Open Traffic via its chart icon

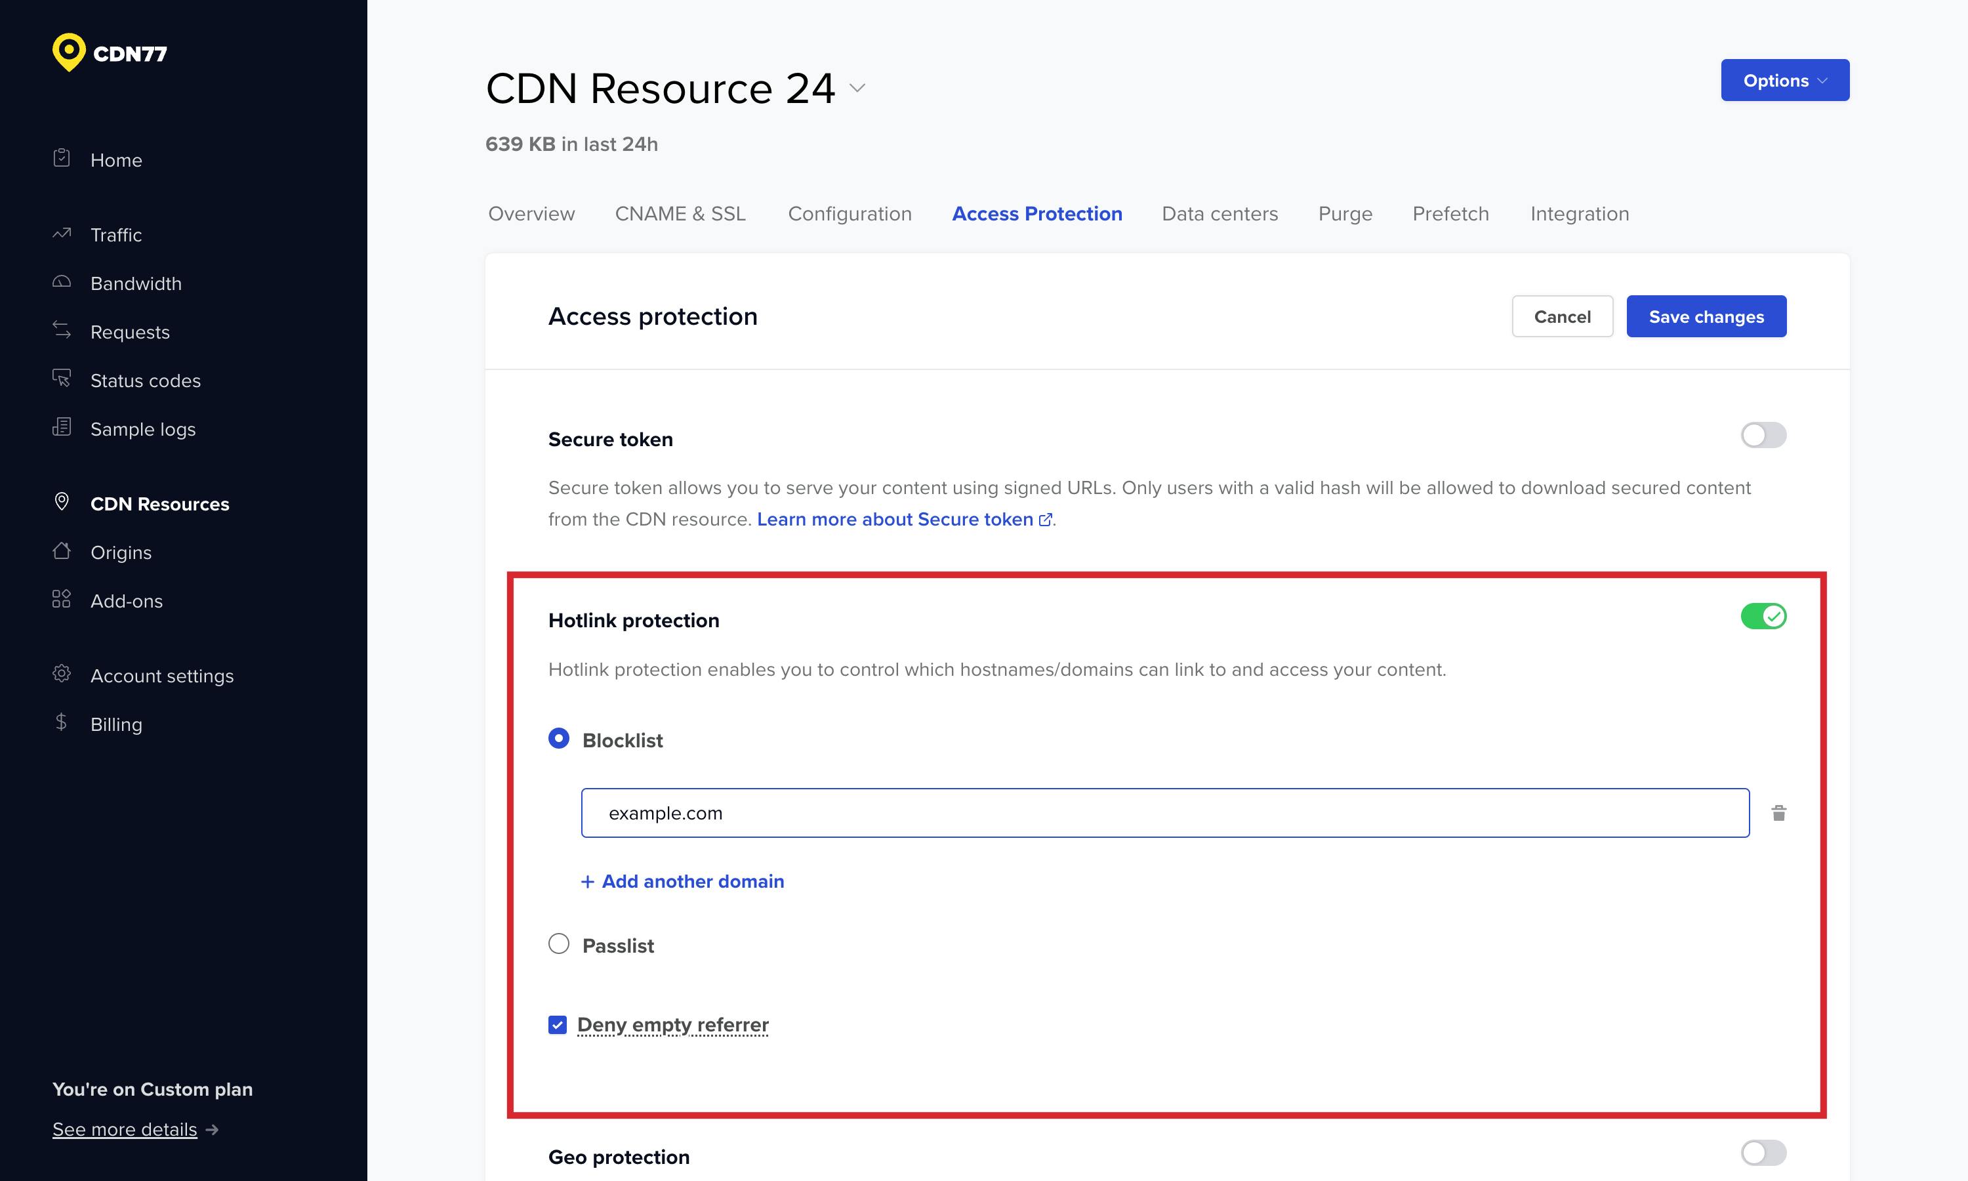coord(62,234)
